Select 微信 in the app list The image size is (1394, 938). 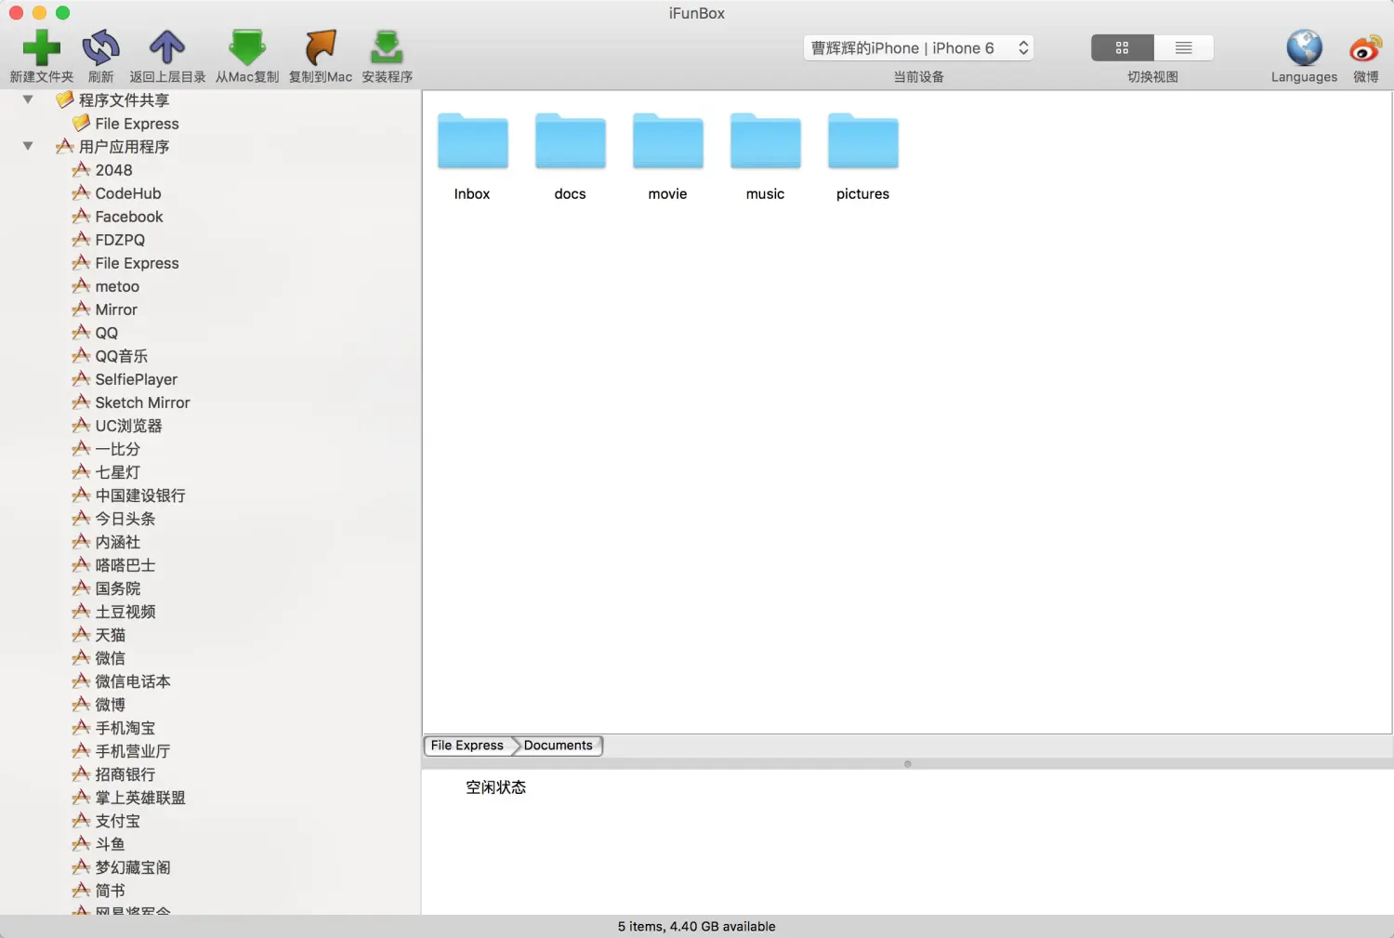click(99, 658)
